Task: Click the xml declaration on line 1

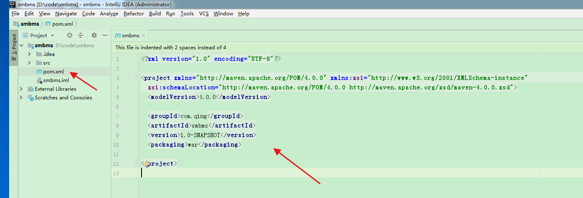Action: (211, 59)
